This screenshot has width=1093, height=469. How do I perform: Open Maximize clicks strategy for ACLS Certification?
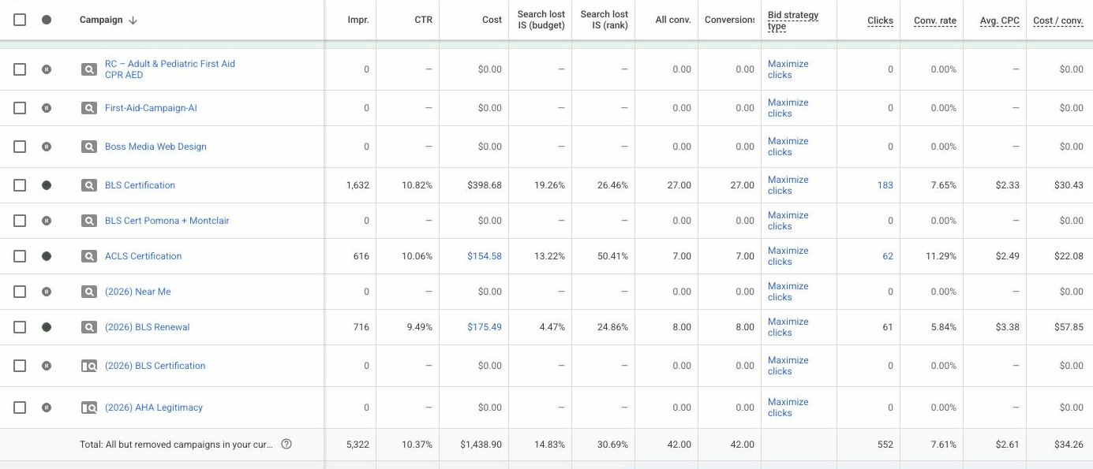click(x=788, y=256)
